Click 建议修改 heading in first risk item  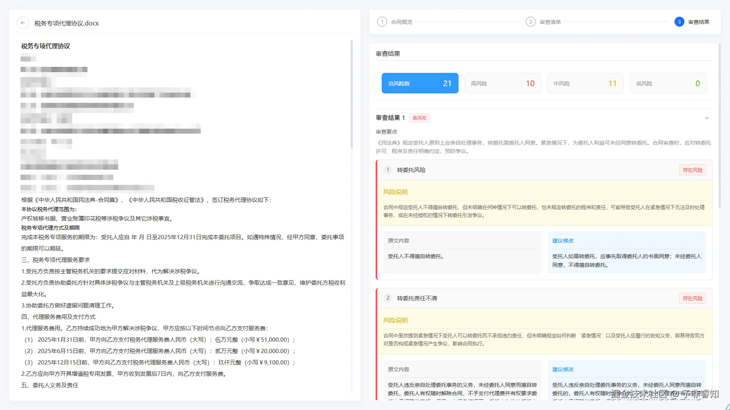(x=563, y=241)
